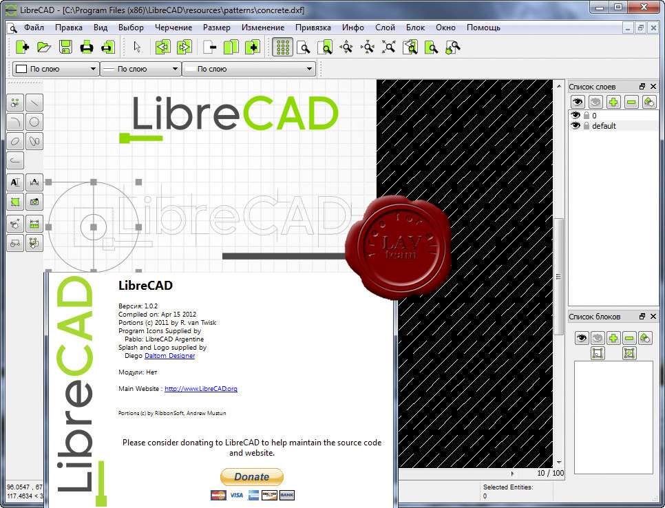Click the Window Zoom icon
This screenshot has width=665, height=508.
click(x=432, y=47)
